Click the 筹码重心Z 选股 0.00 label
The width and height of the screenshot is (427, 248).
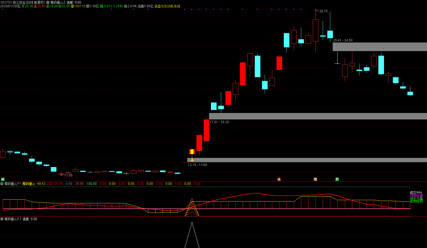[66, 2]
